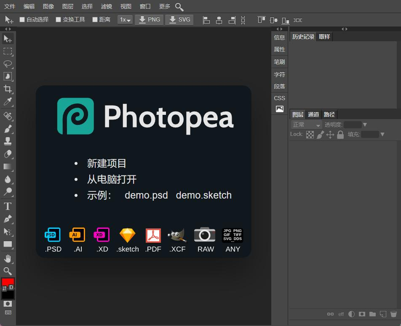The image size is (401, 326).
Task: Collapse the side panel strip arrows
Action: point(280,29)
